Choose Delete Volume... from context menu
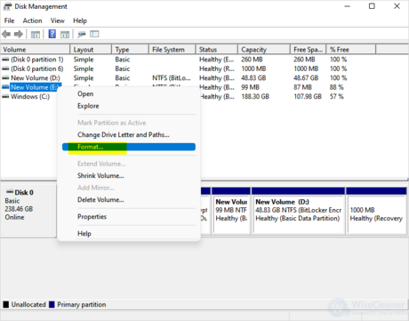409x321 pixels. [x=100, y=200]
